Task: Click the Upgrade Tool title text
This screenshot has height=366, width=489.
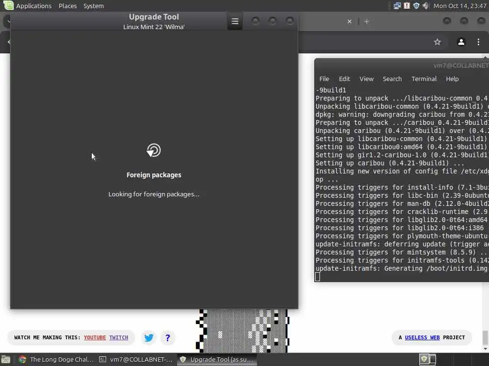Action: pos(154,17)
